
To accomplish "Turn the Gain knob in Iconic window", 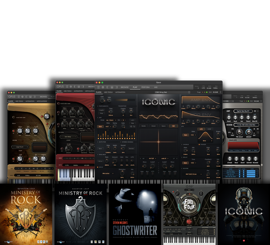I will pyautogui.click(x=102, y=100).
